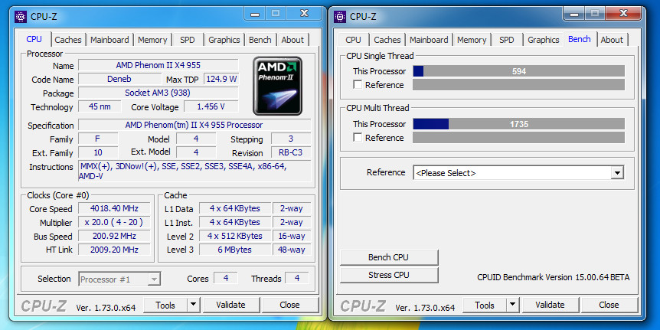Viewport: 660px width, 330px height.
Task: Switch to Caches tab in left window
Action: [x=68, y=40]
